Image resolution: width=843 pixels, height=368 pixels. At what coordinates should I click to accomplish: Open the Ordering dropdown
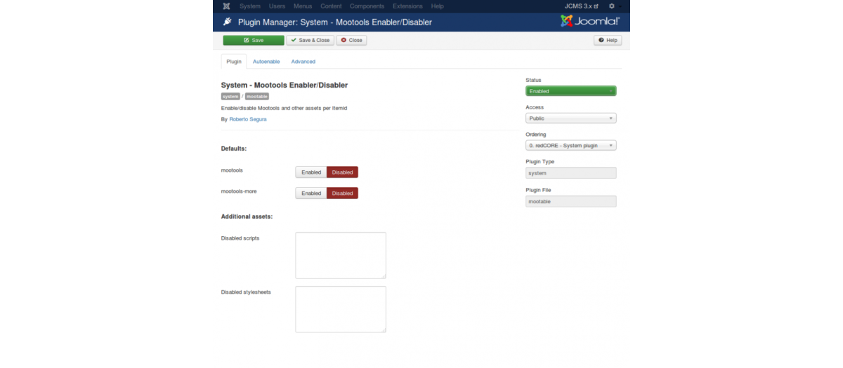coord(570,146)
